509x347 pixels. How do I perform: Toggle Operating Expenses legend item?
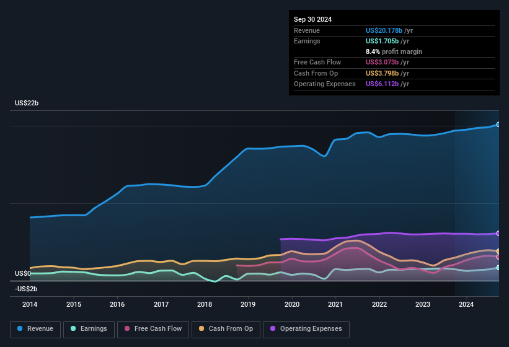(x=306, y=329)
